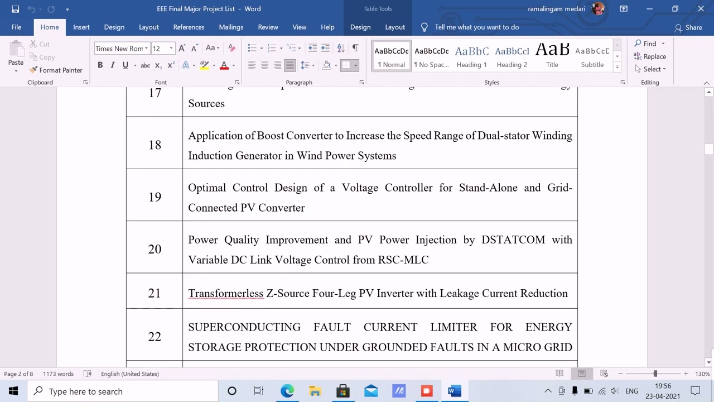This screenshot has width=714, height=402.
Task: Open Change Case dropdown
Action: coord(213,48)
